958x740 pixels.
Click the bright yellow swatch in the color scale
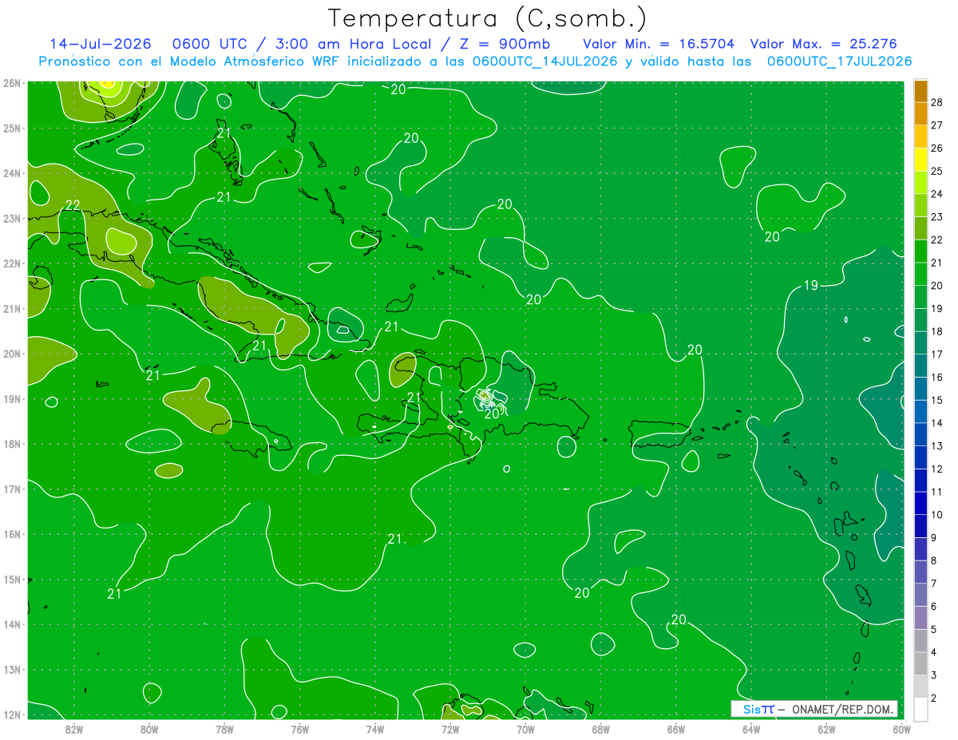(x=920, y=160)
